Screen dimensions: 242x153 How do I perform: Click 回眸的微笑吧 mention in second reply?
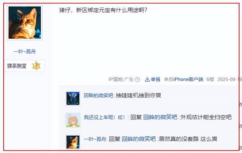160,117
